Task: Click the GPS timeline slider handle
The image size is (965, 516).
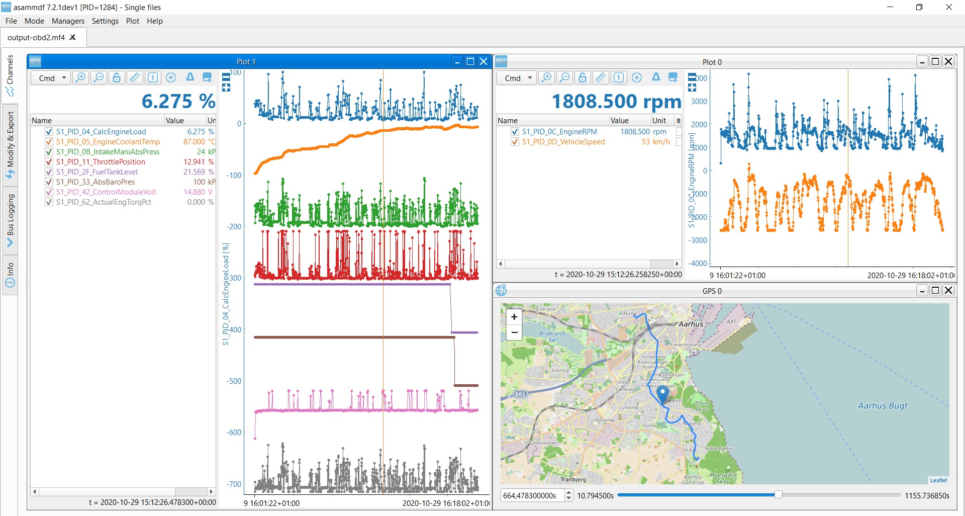Action: [x=778, y=495]
